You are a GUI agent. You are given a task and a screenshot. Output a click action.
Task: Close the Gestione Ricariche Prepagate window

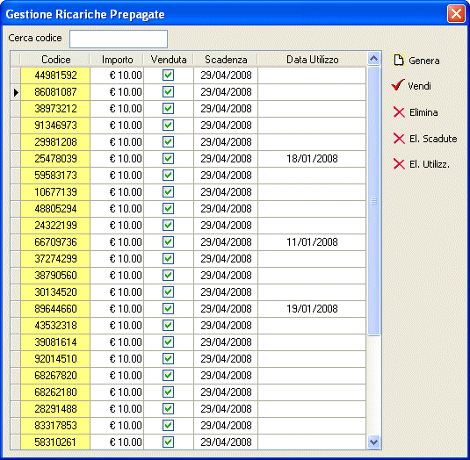456,14
